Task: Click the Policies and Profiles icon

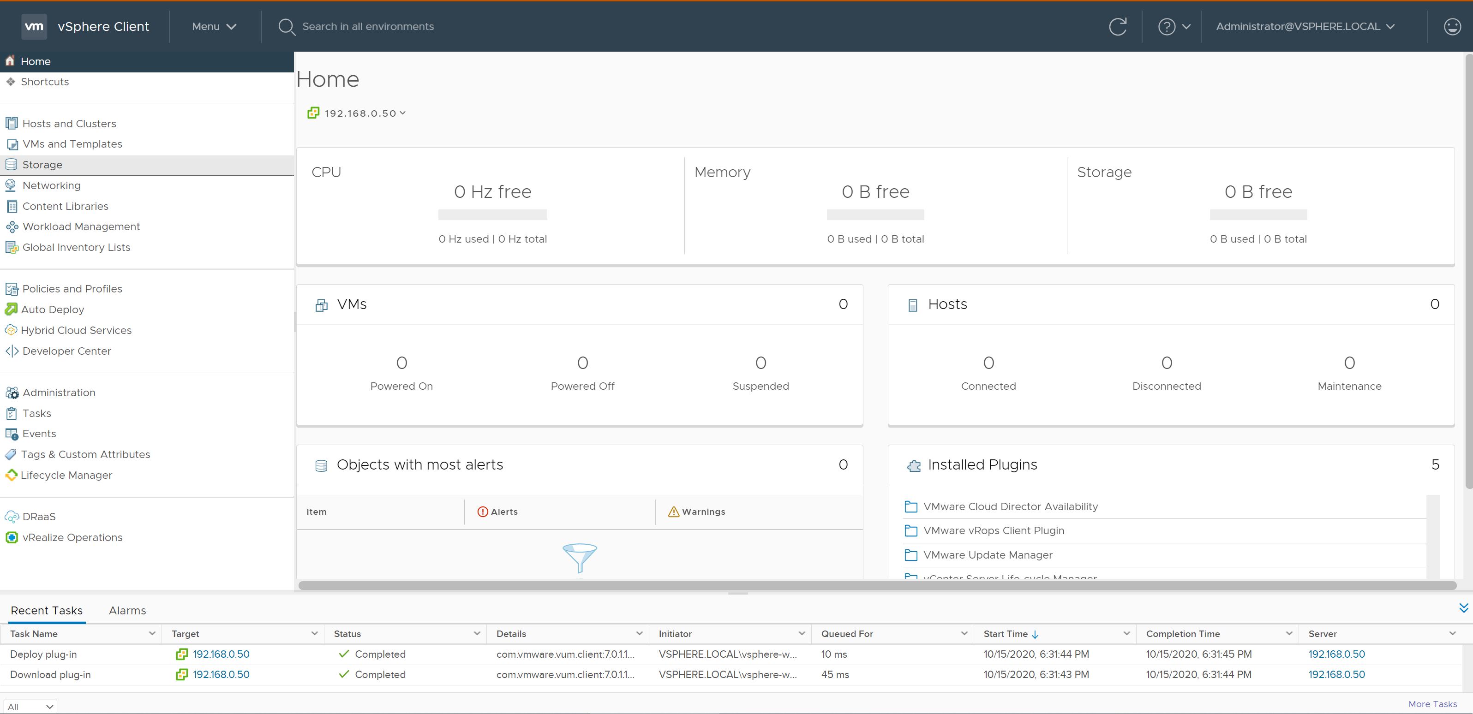Action: click(12, 289)
